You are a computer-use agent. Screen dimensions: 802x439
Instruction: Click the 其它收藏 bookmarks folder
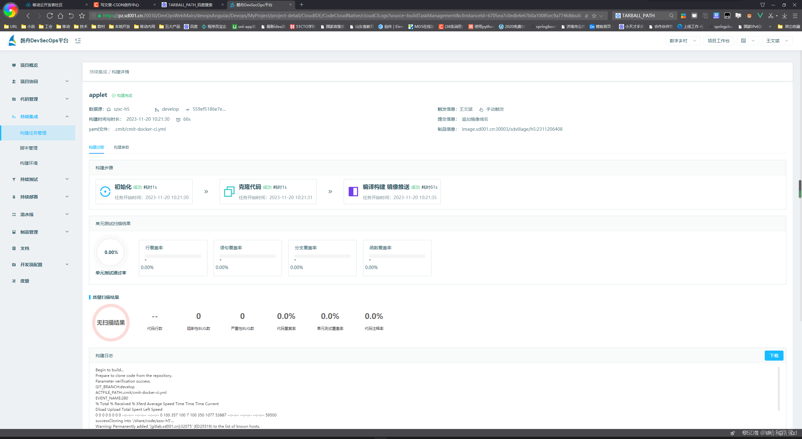tap(789, 27)
